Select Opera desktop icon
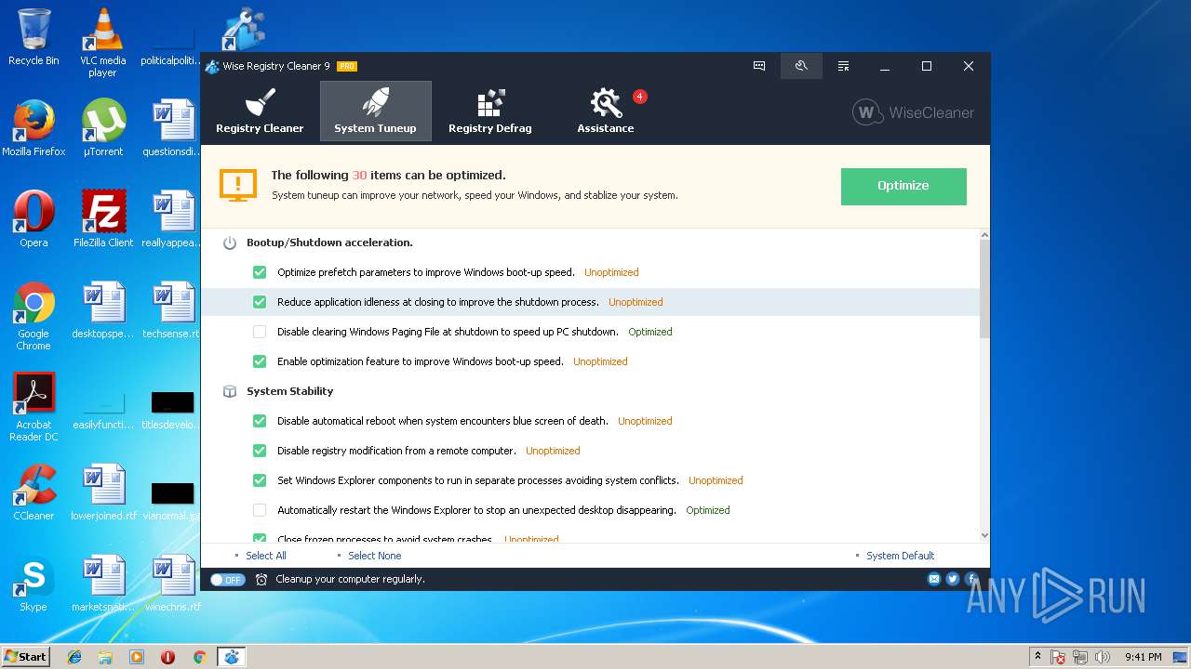The image size is (1191, 669). [x=33, y=219]
